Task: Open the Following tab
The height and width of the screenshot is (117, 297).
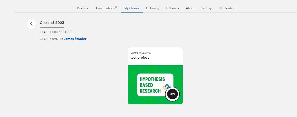Action: (152, 8)
